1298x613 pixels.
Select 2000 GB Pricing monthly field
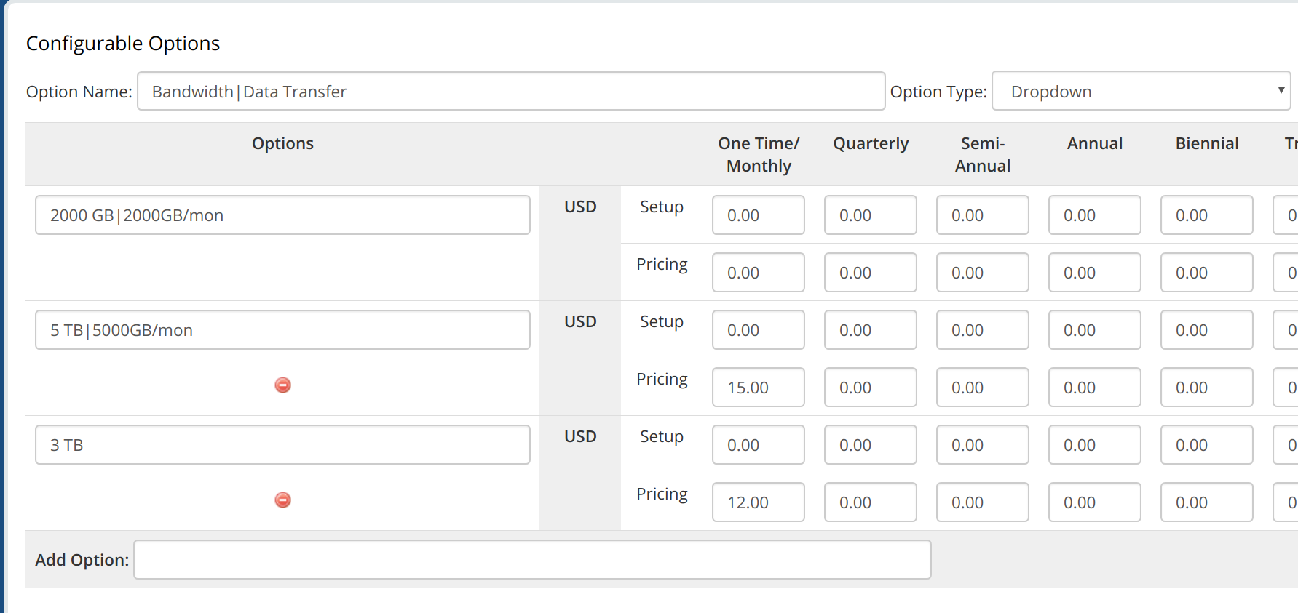click(x=758, y=272)
